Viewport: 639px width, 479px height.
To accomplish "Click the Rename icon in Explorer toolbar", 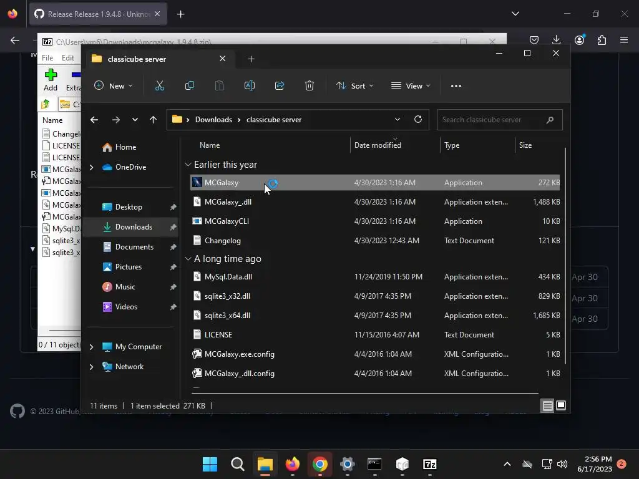I will tap(250, 85).
